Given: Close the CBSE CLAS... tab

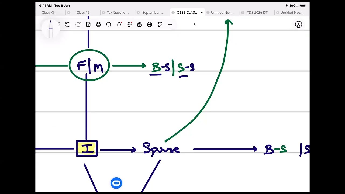Looking at the screenshot, I should [x=173, y=12].
